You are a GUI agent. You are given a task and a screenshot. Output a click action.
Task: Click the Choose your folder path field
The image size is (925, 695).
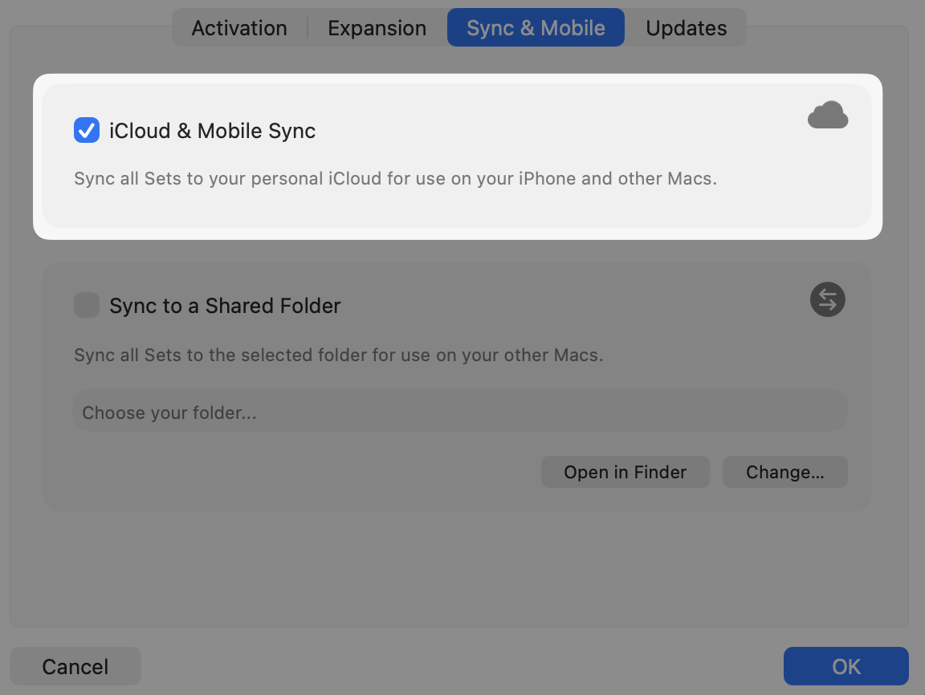460,413
